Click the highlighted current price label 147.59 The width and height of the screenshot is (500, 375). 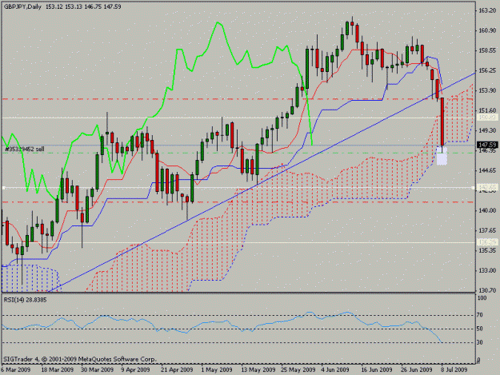coord(487,146)
